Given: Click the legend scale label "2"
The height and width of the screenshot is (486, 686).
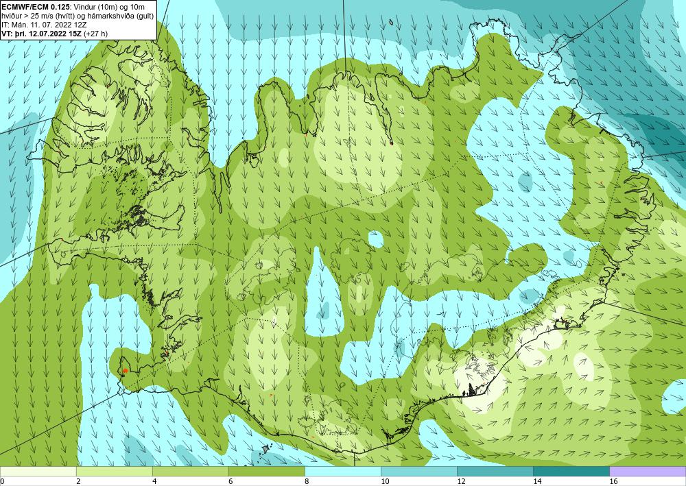Looking at the screenshot, I should pyautogui.click(x=78, y=482).
